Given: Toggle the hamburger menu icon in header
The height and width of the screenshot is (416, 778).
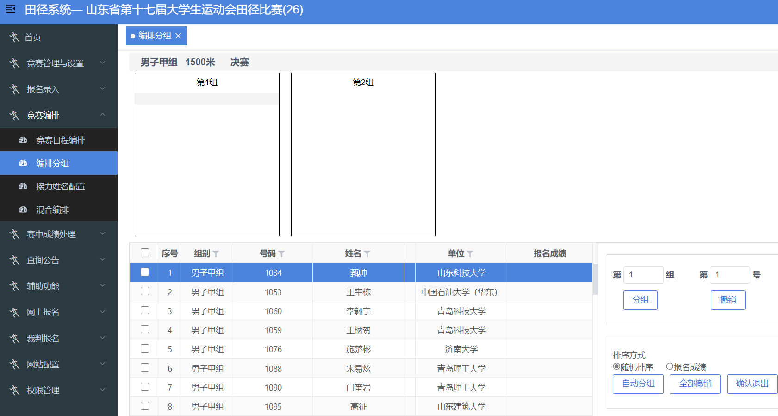Looking at the screenshot, I should tap(10, 9).
